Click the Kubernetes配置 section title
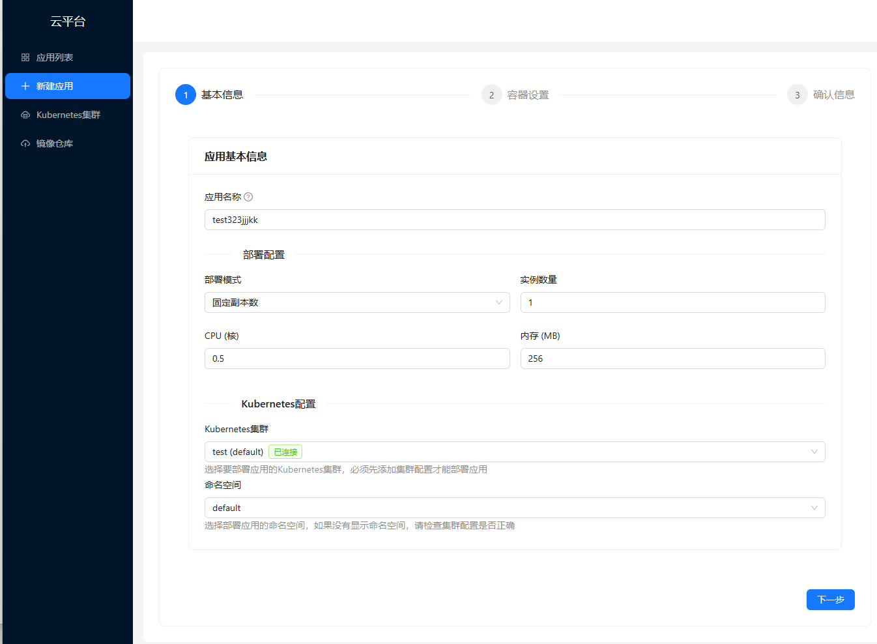 279,404
